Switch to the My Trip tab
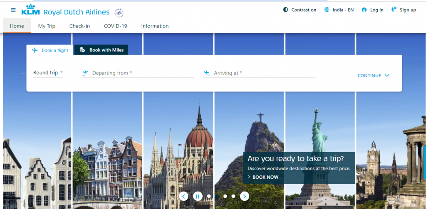 47,26
